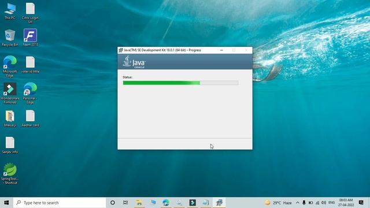This screenshot has width=370, height=208.
Task: Open File Explorer from the taskbar
Action: (139, 203)
